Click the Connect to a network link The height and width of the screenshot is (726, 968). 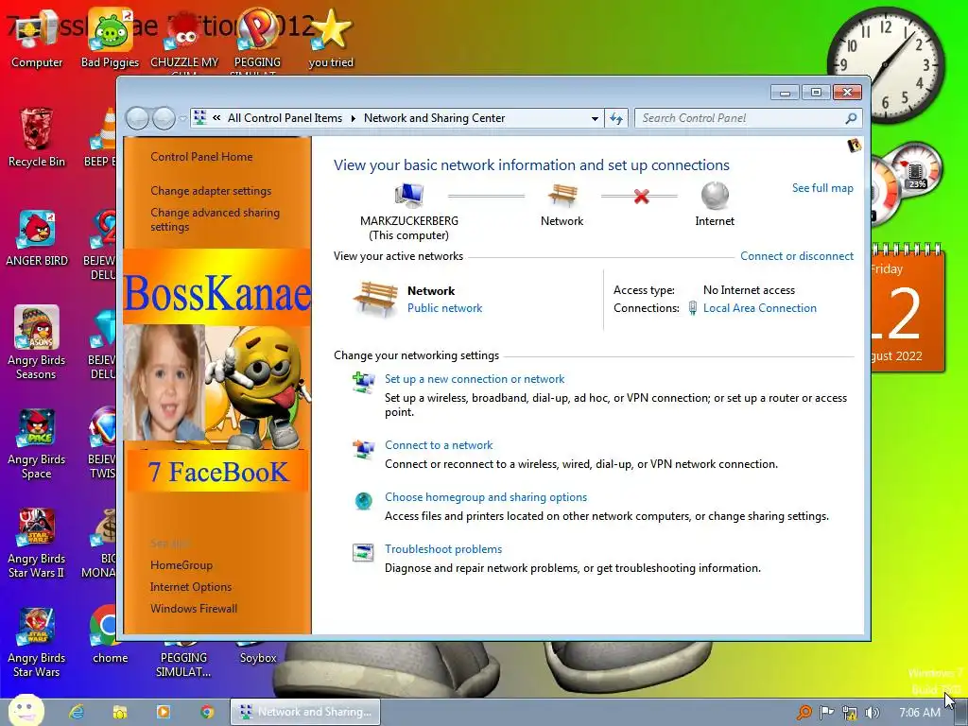(439, 445)
